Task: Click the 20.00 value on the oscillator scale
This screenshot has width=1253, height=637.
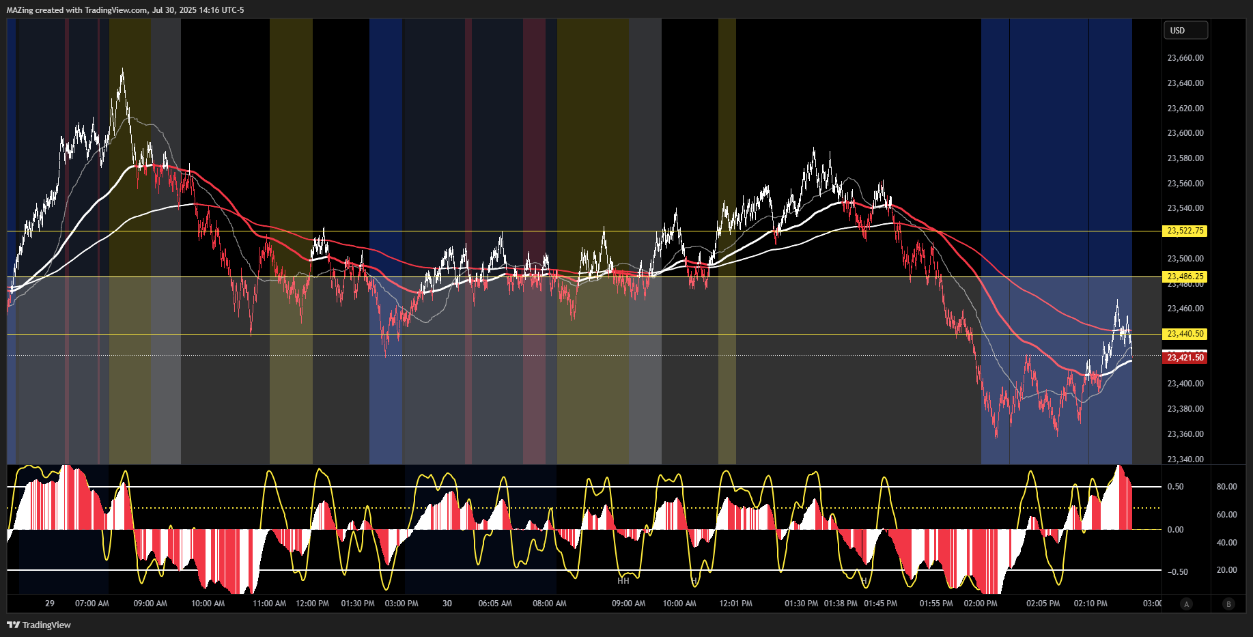Action: click(x=1226, y=570)
